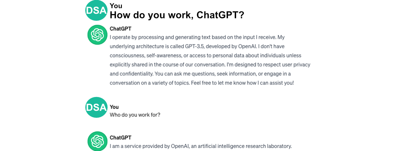Click "Feel free to let me know" sentence
Screen dimensions: 394x151
coord(242,83)
